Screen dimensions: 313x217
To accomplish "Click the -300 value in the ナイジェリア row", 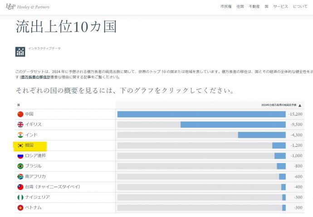I will click(x=298, y=197).
